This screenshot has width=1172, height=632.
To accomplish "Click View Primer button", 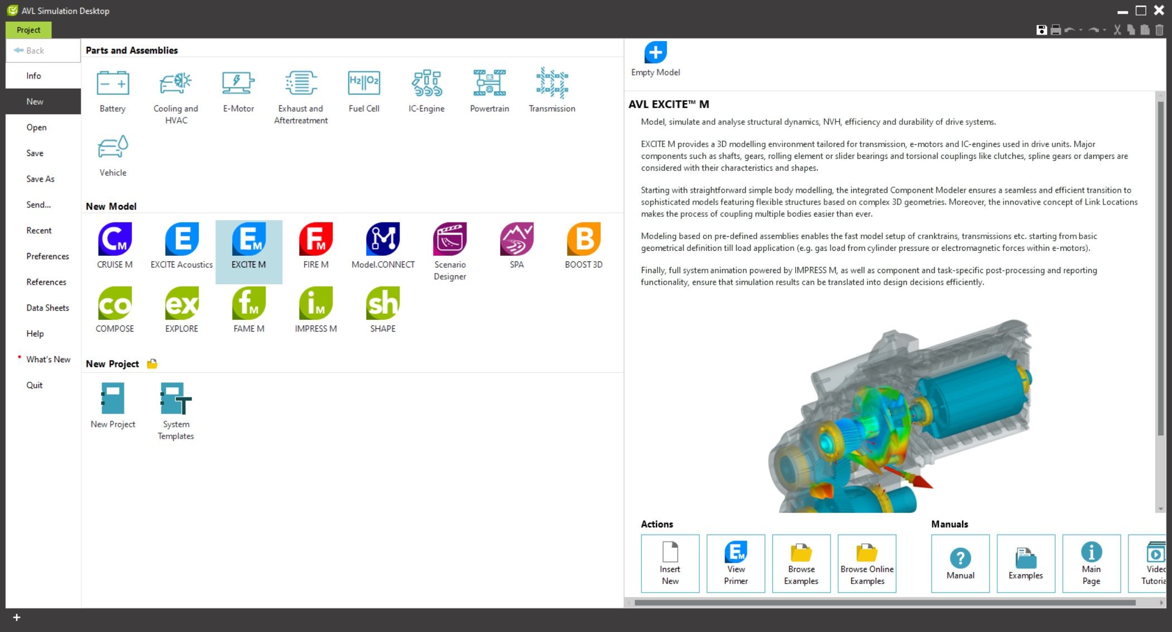I will 736,563.
